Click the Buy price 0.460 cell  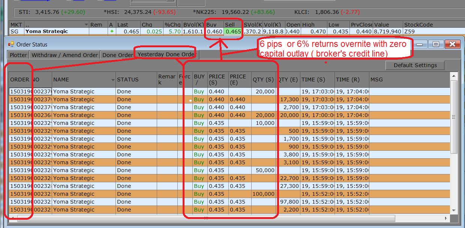tap(214, 31)
